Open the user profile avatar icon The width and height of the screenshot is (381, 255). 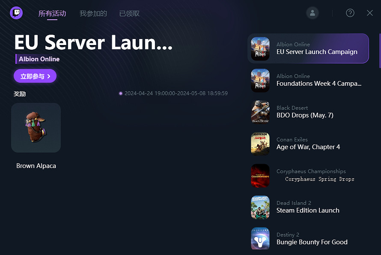[x=313, y=13]
